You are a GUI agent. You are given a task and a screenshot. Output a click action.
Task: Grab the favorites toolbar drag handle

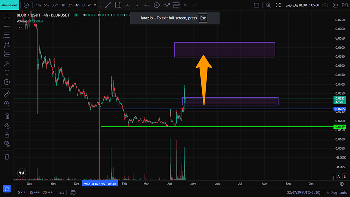[x=100, y=5]
